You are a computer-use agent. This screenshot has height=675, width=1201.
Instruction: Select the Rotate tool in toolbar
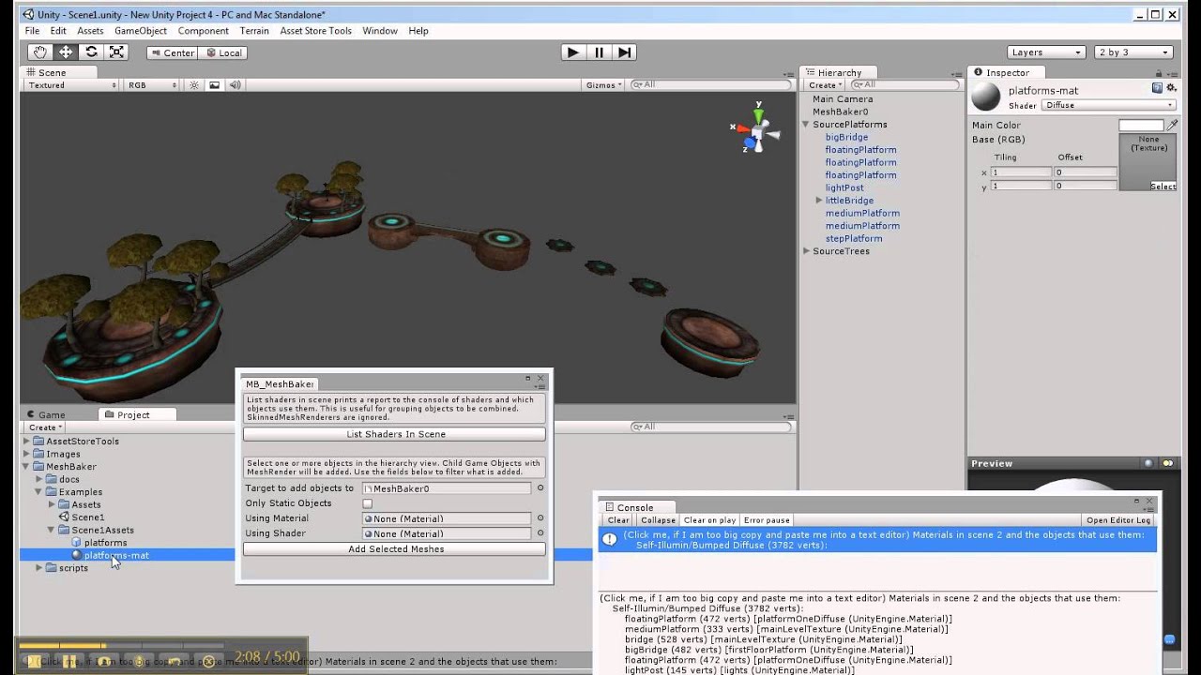pyautogui.click(x=91, y=52)
